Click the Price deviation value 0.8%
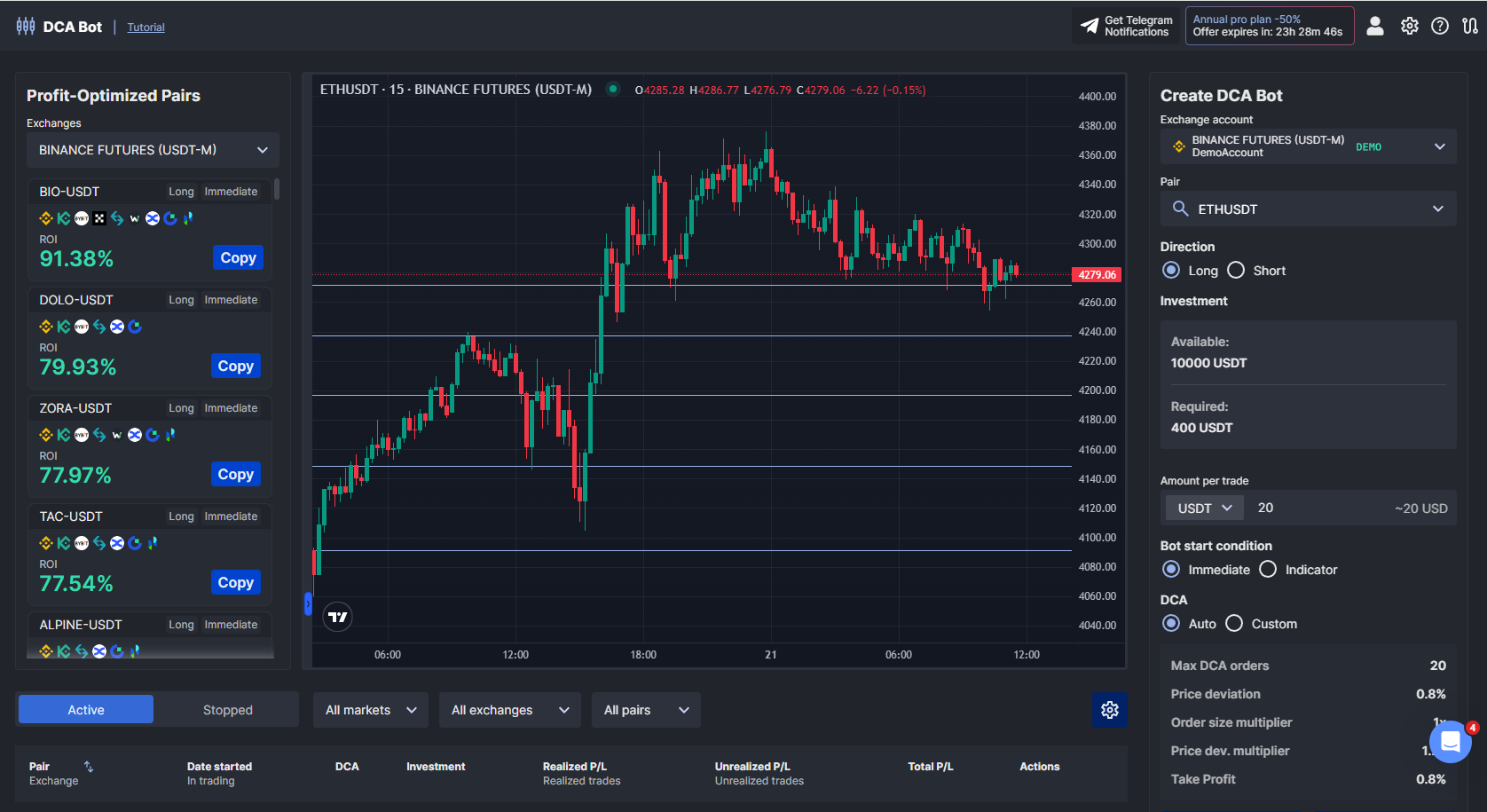The width and height of the screenshot is (1487, 812). pyautogui.click(x=1431, y=694)
